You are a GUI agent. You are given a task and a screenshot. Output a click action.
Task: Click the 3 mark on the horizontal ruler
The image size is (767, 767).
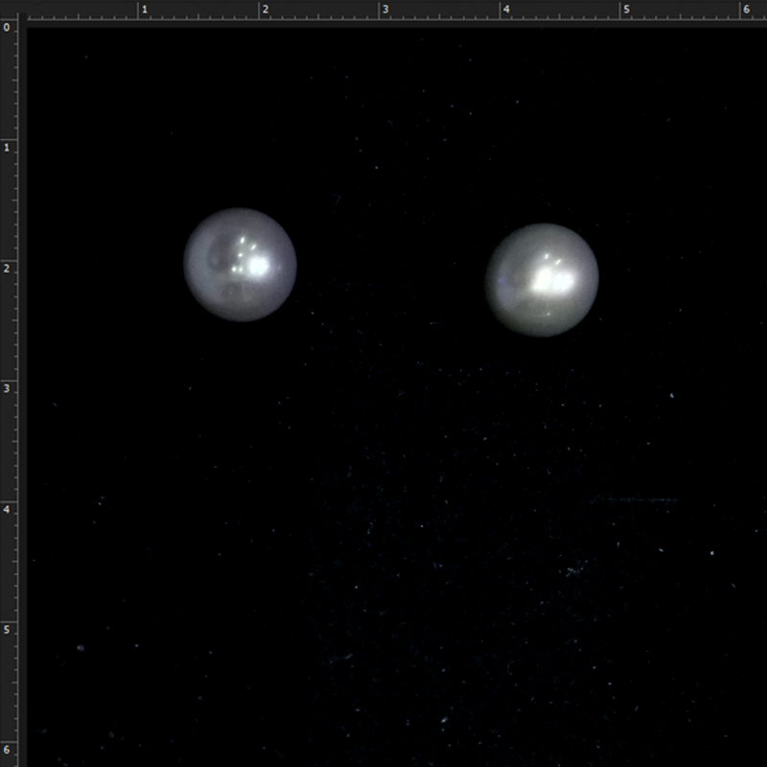[x=385, y=10]
